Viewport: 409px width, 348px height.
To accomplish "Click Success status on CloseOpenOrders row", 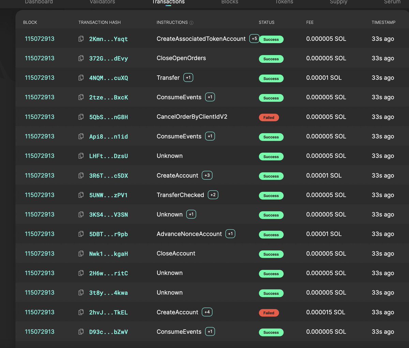I will pyautogui.click(x=271, y=59).
